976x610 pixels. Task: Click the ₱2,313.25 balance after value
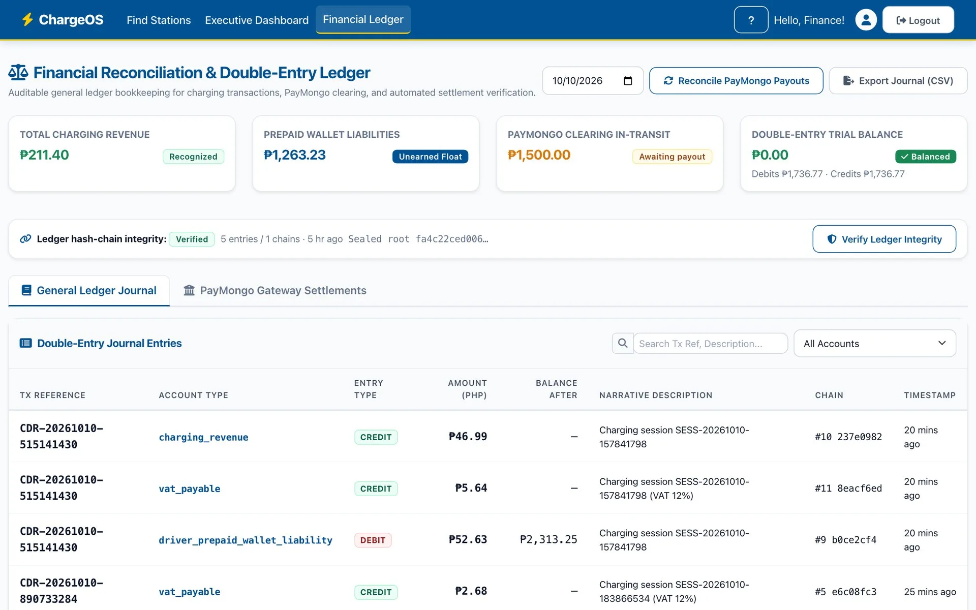coord(548,539)
